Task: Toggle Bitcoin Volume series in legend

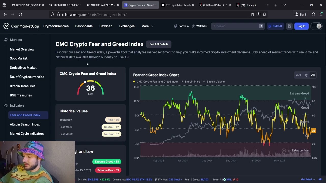Action: tap(214, 82)
